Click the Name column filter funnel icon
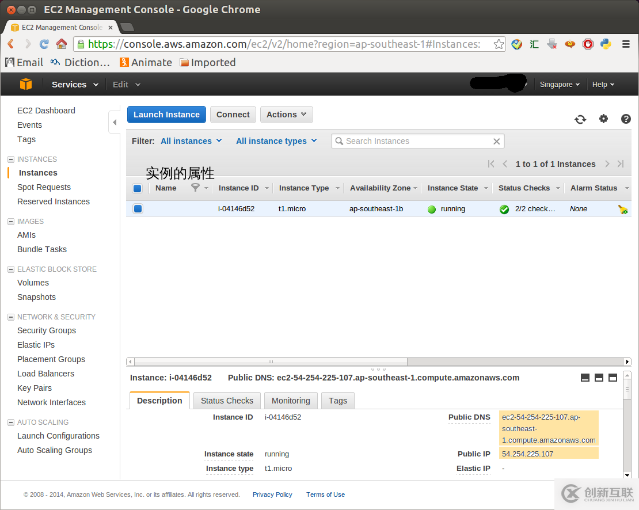This screenshot has width=639, height=510. point(196,188)
